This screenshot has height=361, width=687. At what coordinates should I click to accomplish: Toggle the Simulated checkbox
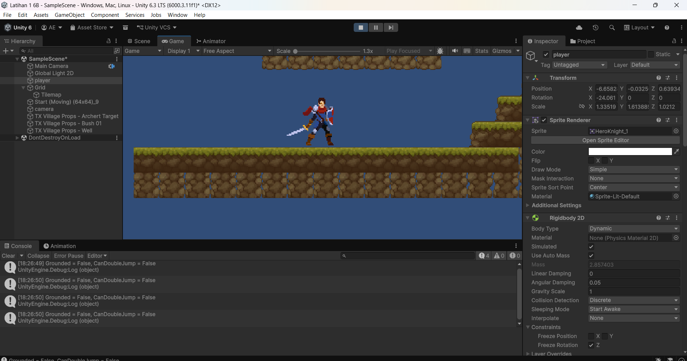(591, 247)
